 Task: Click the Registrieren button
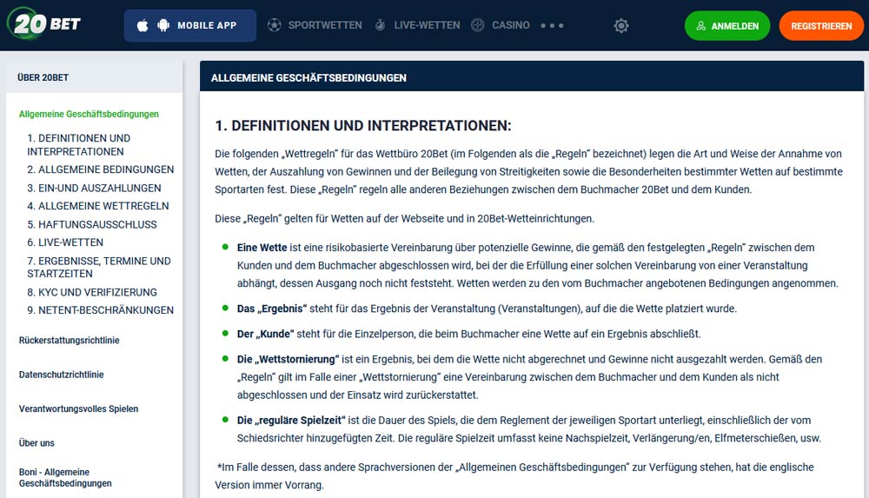pos(821,26)
